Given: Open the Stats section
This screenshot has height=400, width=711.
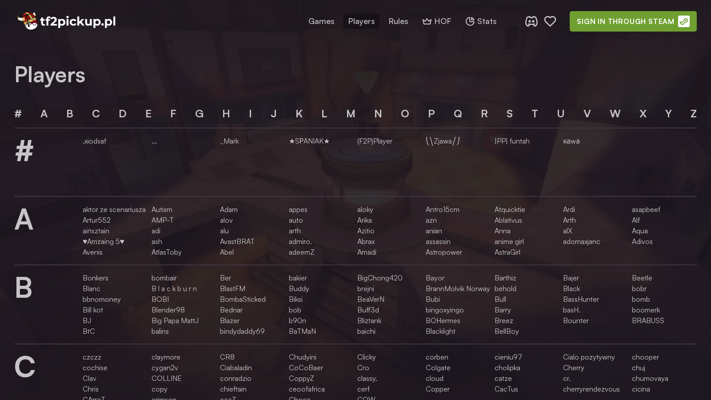Looking at the screenshot, I should pyautogui.click(x=487, y=21).
